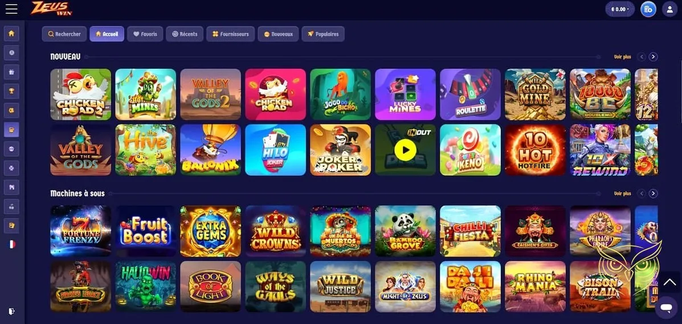The height and width of the screenshot is (324, 682).
Task: Open the Chicken Road 2 game thumbnail
Action: click(81, 94)
